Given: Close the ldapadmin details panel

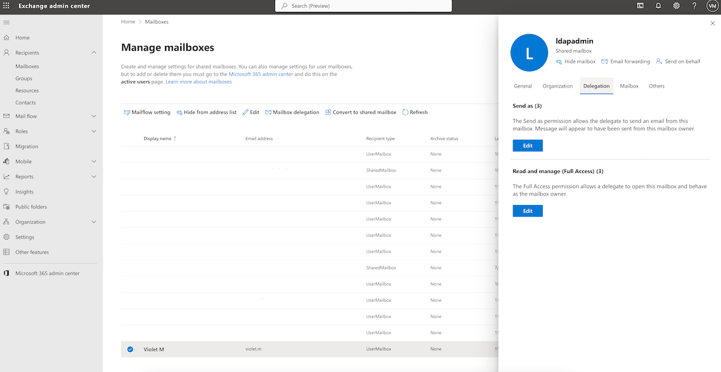Looking at the screenshot, I should point(712,23).
